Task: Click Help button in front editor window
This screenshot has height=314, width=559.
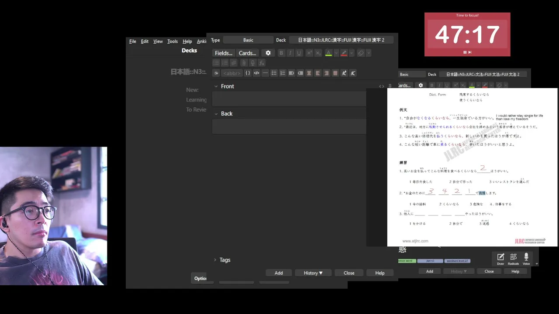Action: [380, 273]
